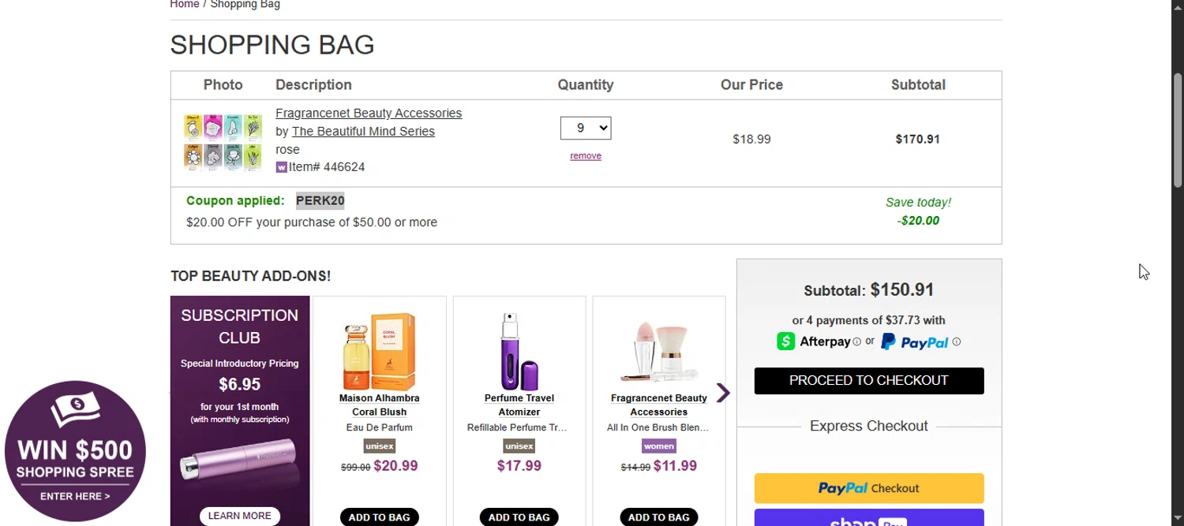1184x526 pixels.
Task: Click the Afterpay logo icon
Action: [785, 341]
